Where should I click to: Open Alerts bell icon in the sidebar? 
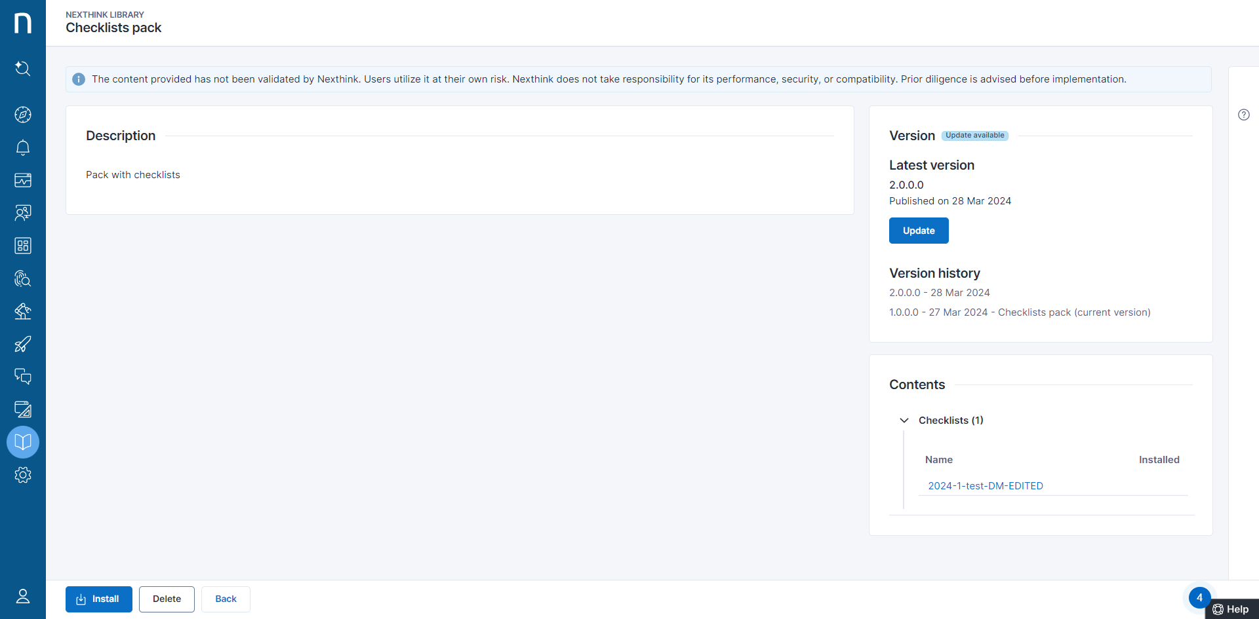tap(23, 147)
